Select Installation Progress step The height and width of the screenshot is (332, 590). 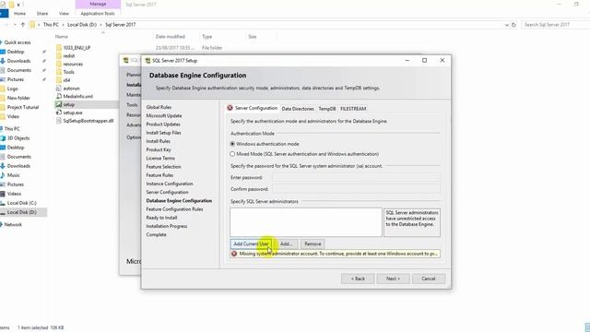(x=167, y=226)
